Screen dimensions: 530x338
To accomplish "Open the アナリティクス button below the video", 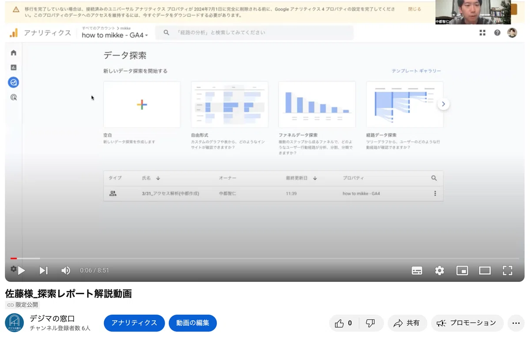I will coord(134,323).
